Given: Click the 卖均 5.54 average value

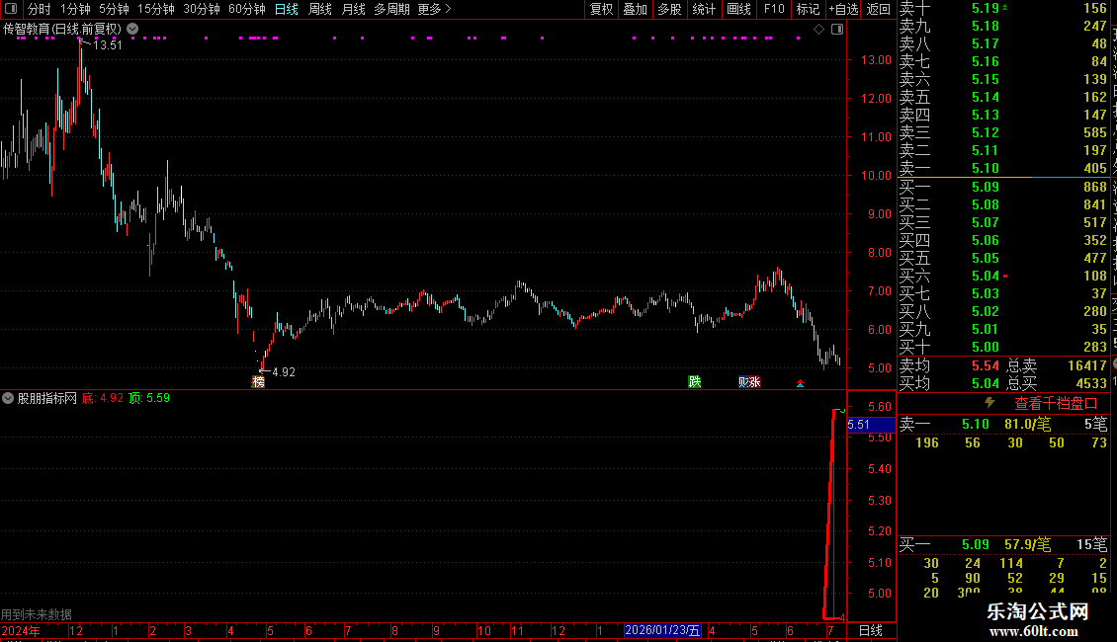Looking at the screenshot, I should [x=986, y=365].
